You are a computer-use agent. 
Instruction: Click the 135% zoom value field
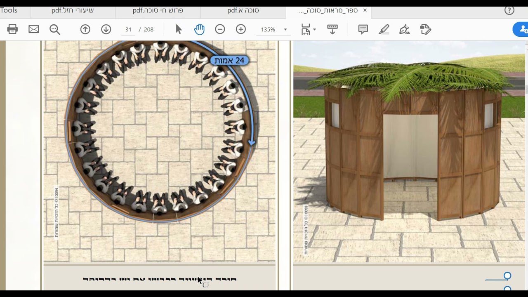[268, 30]
